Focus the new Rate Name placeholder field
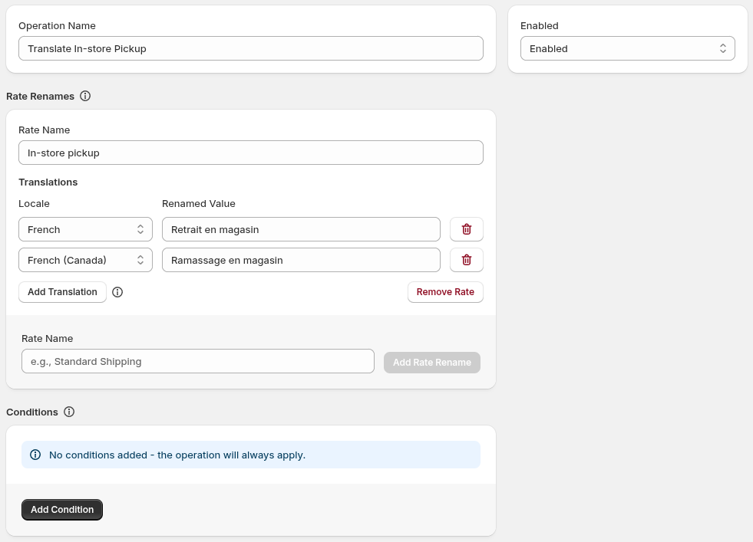Screen dimensions: 753x542 coord(198,361)
